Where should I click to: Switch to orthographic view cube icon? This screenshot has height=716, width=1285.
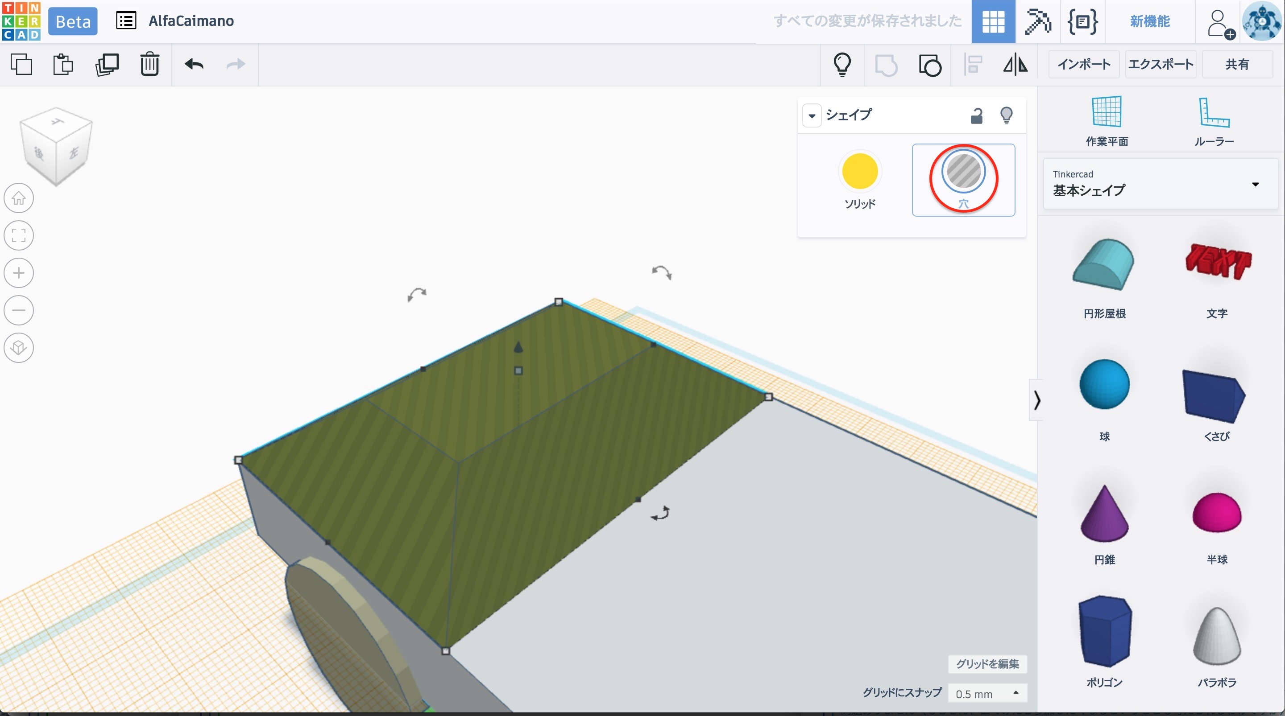[19, 348]
